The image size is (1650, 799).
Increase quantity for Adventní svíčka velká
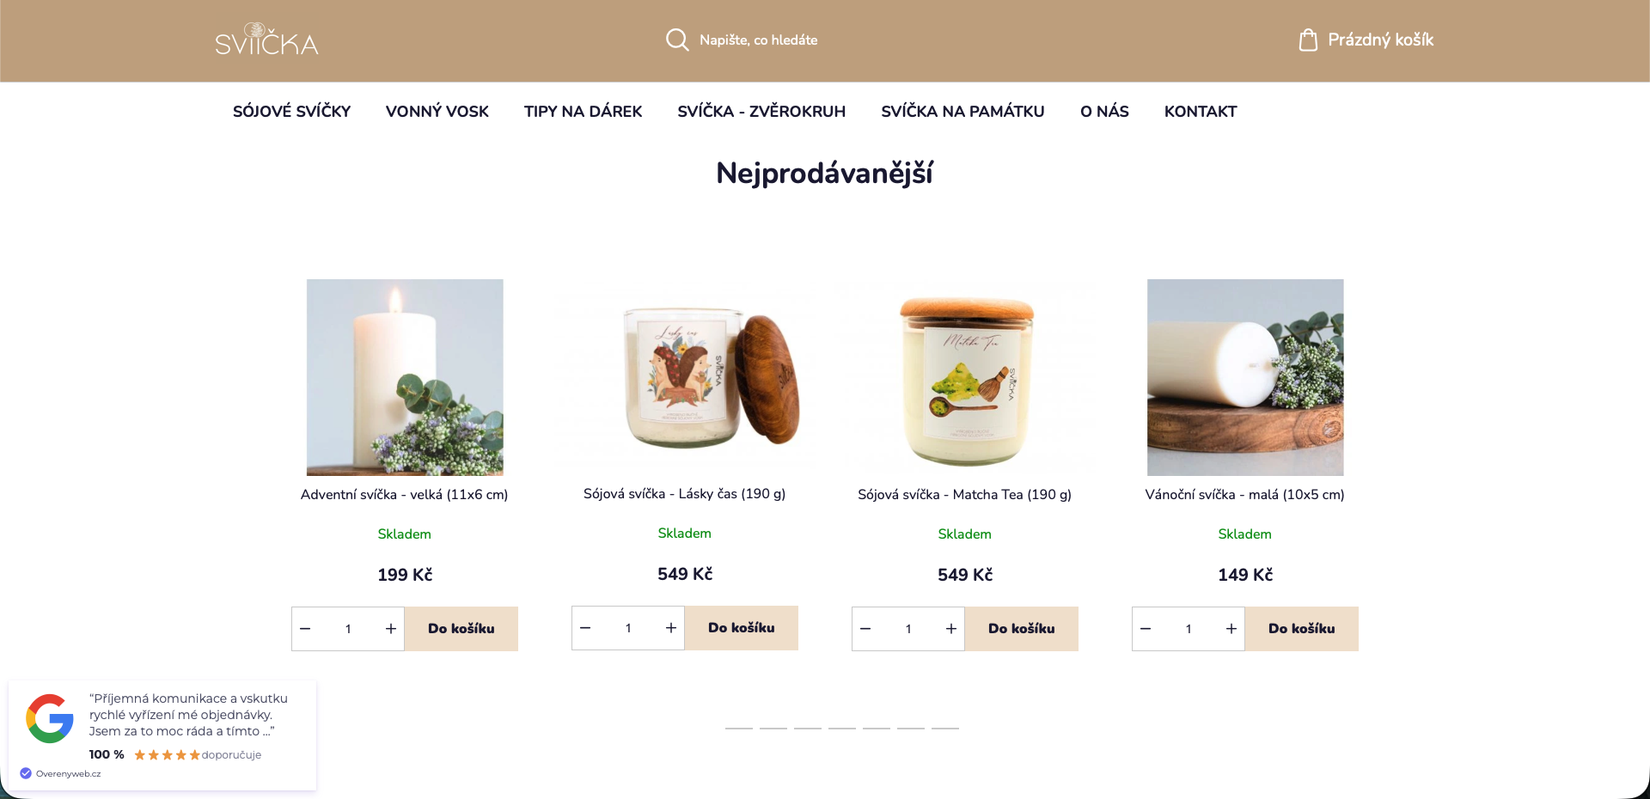[x=391, y=629]
